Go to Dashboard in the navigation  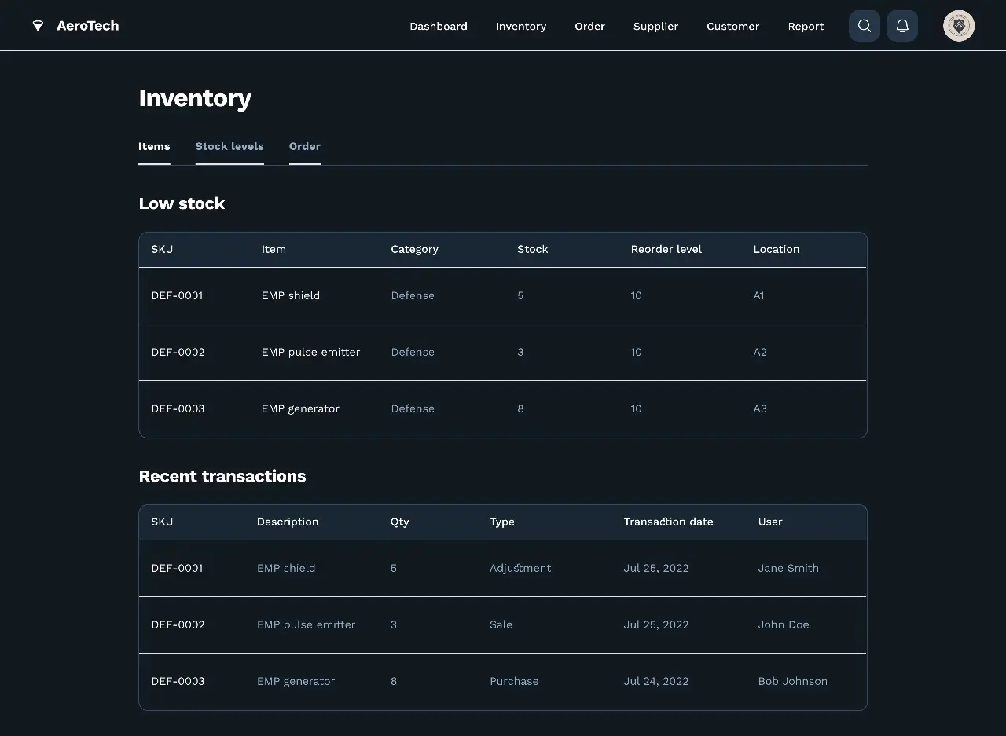tap(438, 26)
